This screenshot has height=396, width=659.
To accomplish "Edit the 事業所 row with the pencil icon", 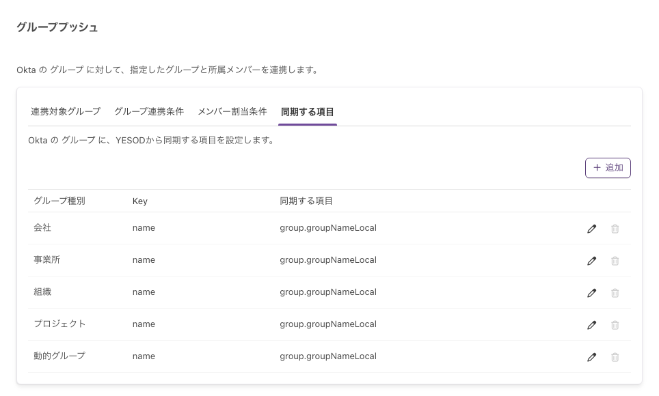I will (592, 261).
